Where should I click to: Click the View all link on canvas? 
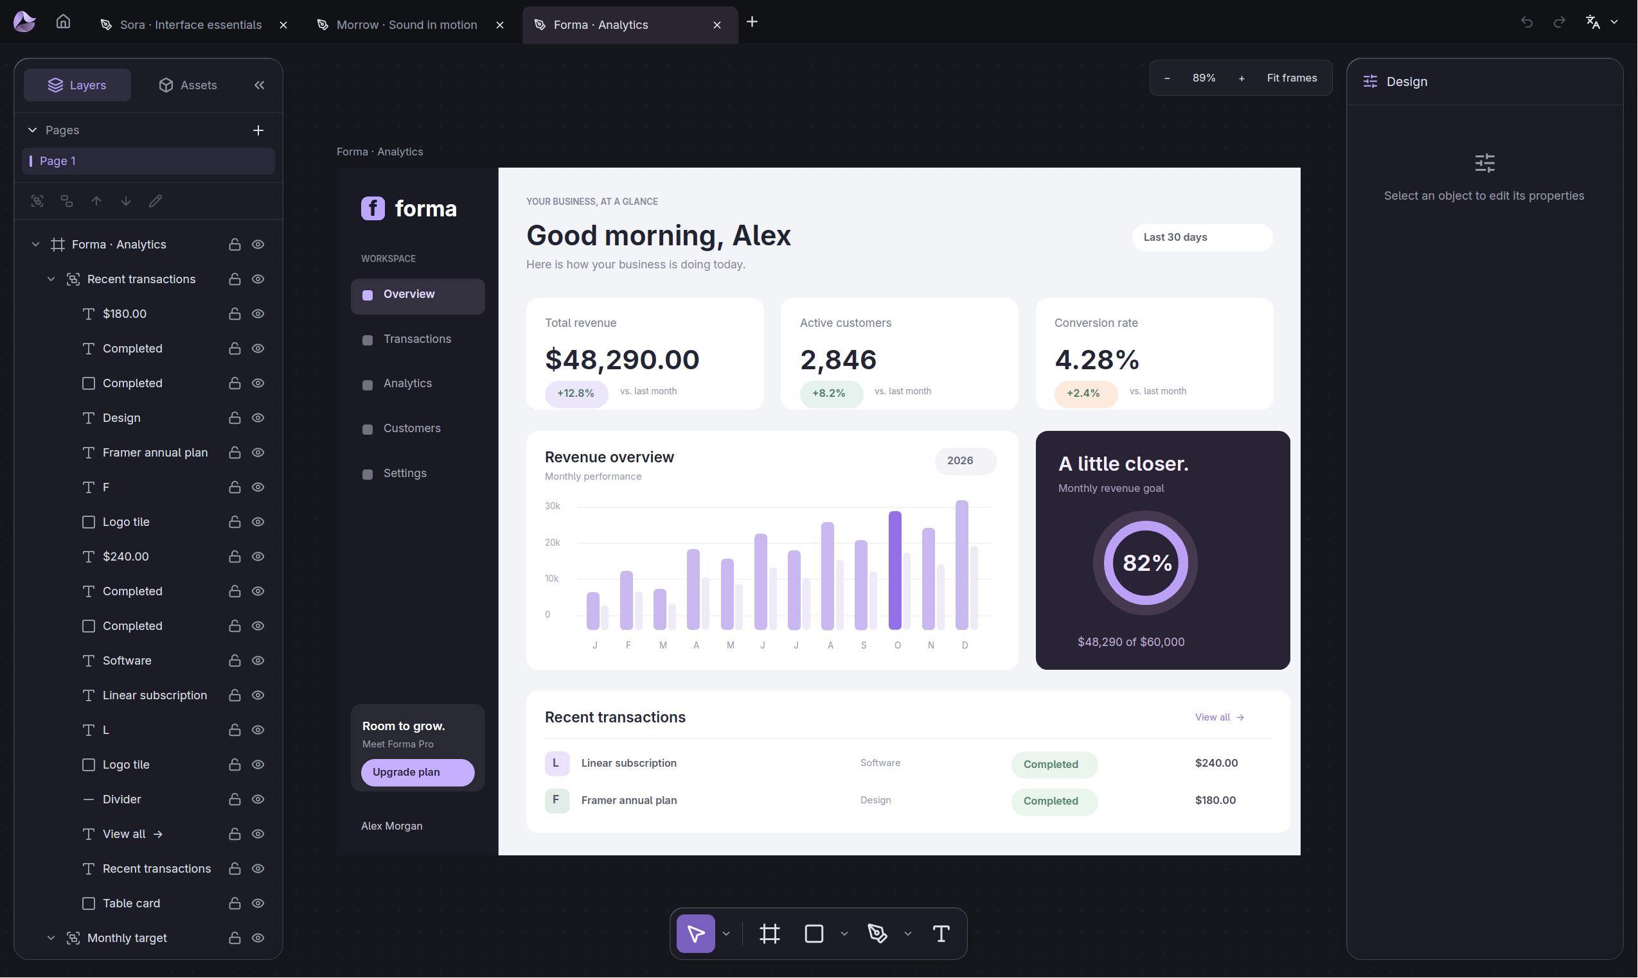pos(1219,717)
